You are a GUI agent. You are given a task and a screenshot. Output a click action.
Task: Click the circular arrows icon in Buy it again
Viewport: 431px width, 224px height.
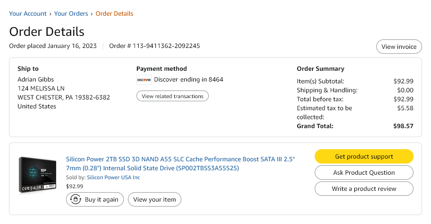point(76,199)
